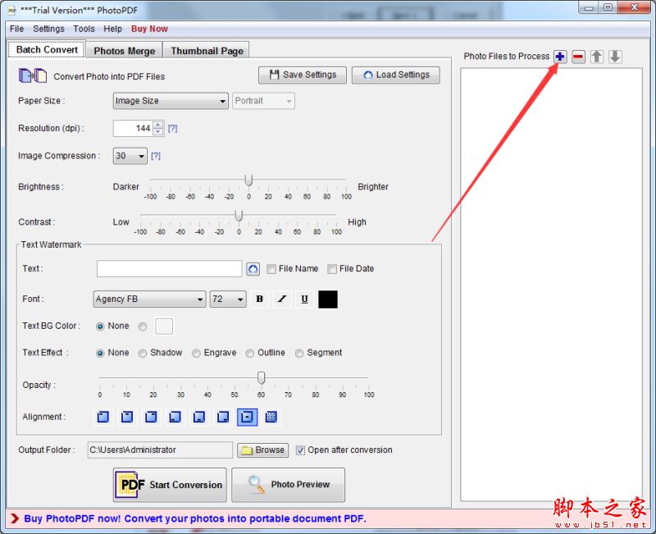This screenshot has width=656, height=534.
Task: Open Agency FB font dropdown
Action: pyautogui.click(x=149, y=299)
